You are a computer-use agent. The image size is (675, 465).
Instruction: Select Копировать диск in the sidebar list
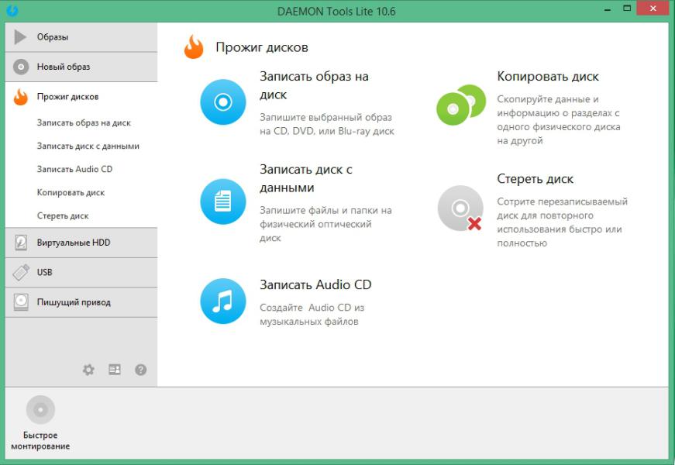[71, 192]
